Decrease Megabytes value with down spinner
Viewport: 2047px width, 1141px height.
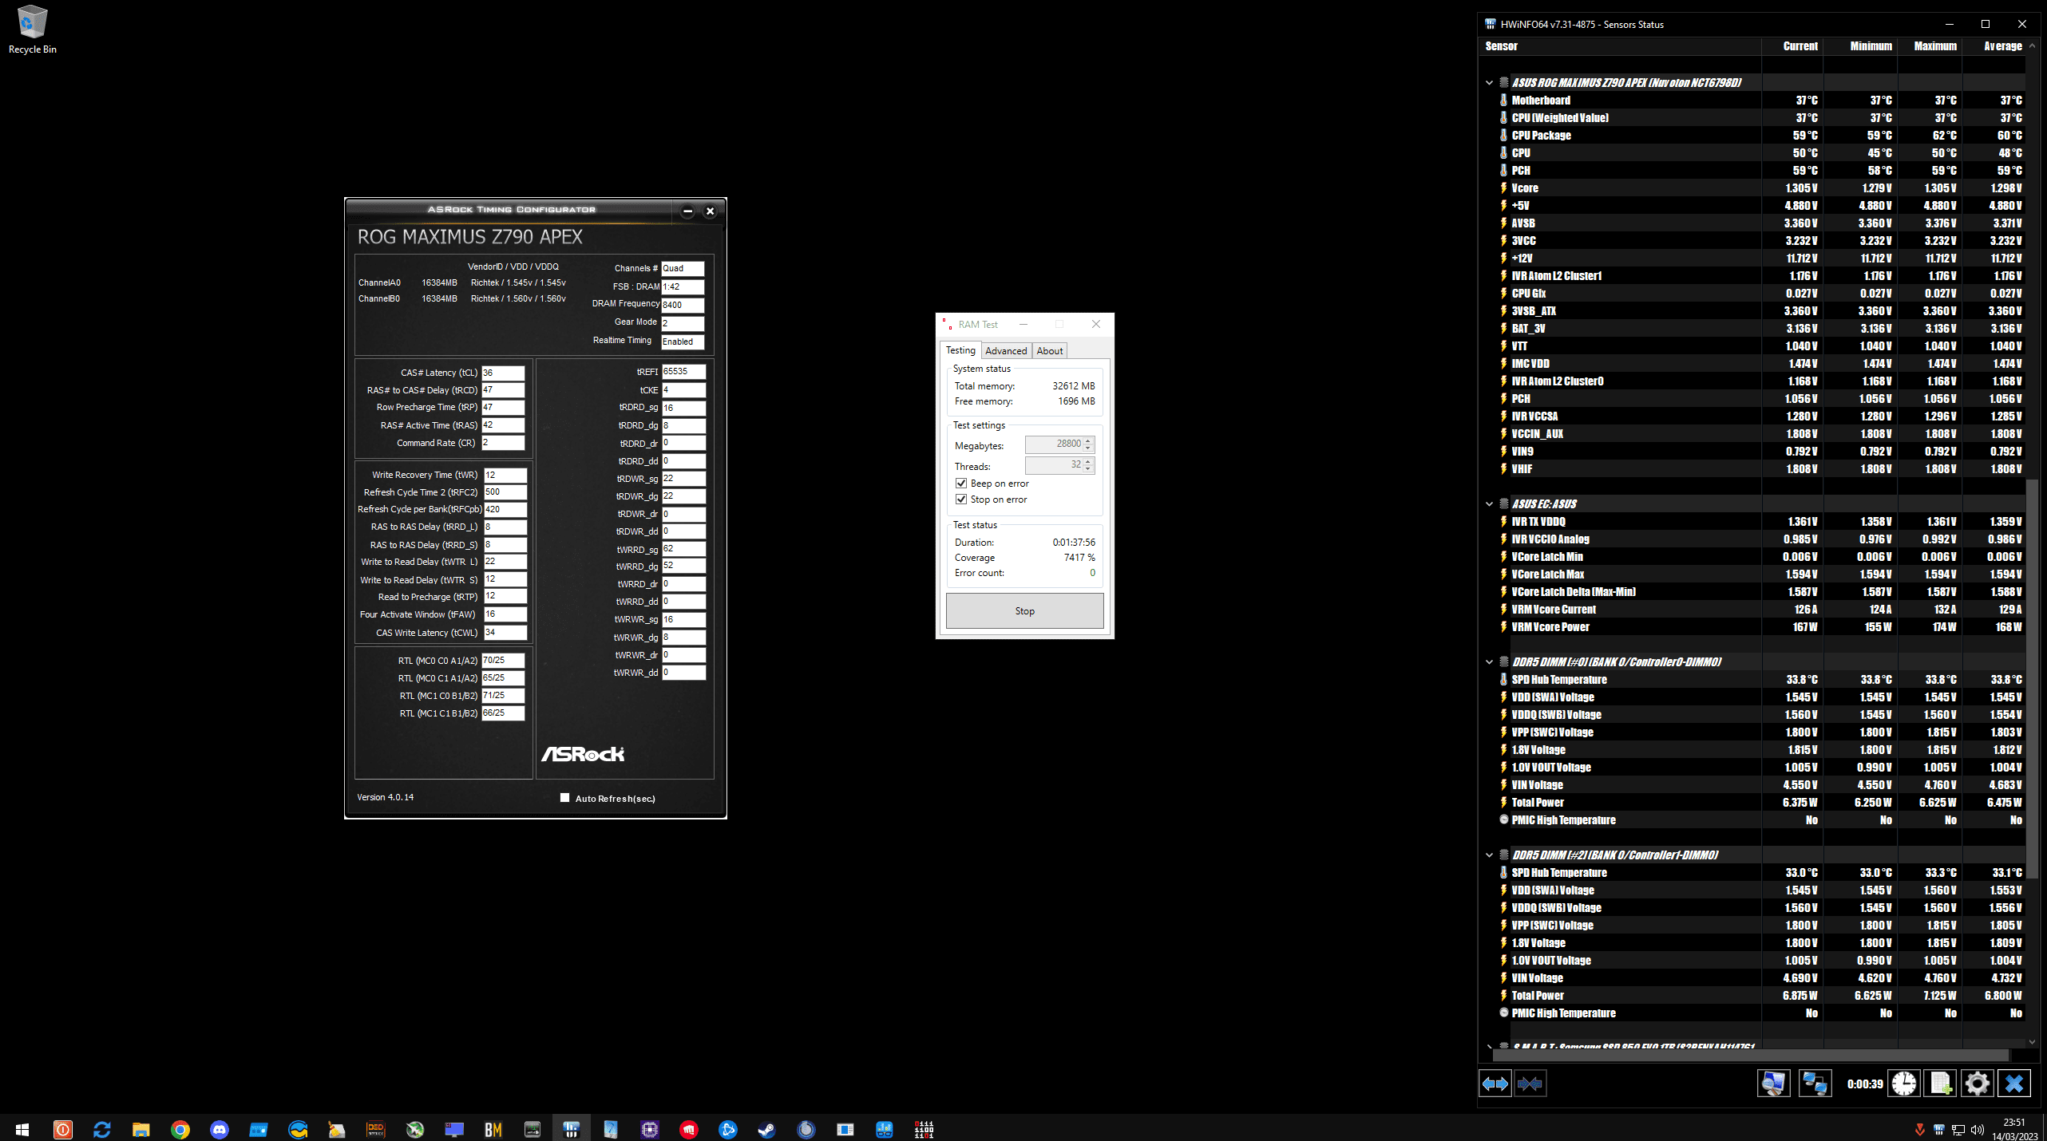click(1088, 448)
